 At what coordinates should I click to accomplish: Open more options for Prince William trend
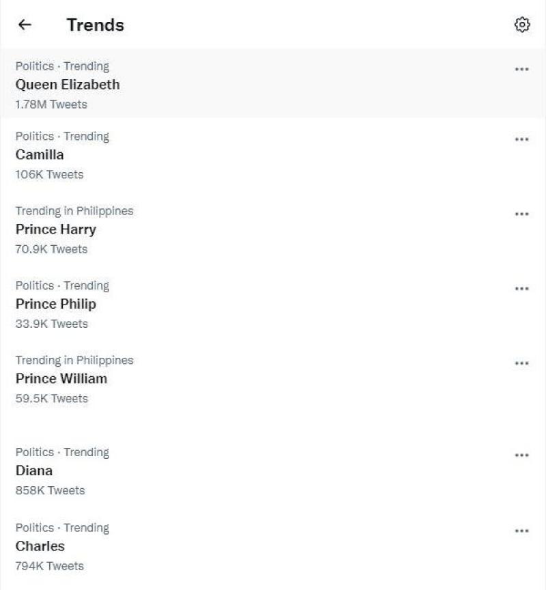tap(522, 363)
